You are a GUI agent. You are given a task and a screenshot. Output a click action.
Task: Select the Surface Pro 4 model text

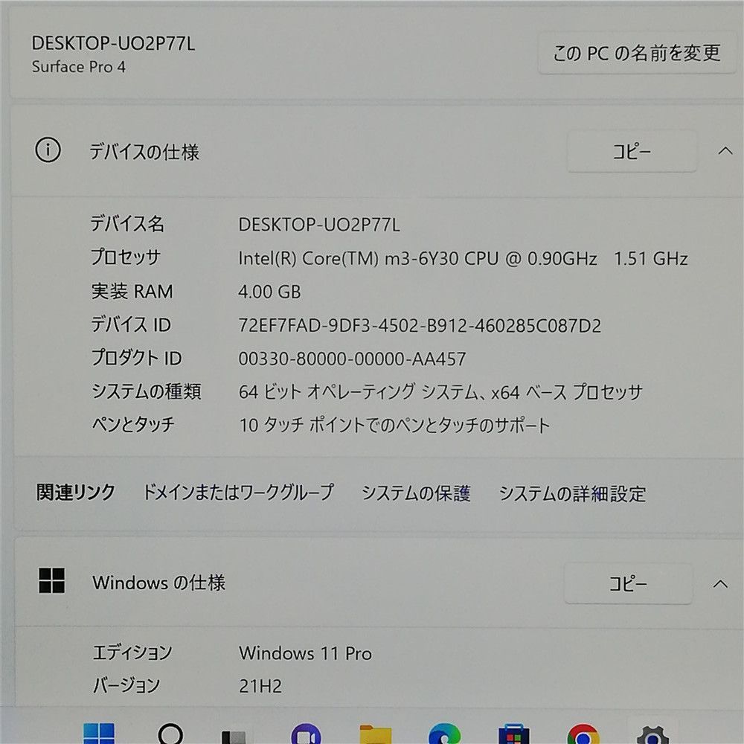(x=78, y=67)
